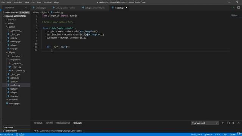Click the errors and warnings status indicator
Viewport: 242px width, 136px height.
coord(20,134)
